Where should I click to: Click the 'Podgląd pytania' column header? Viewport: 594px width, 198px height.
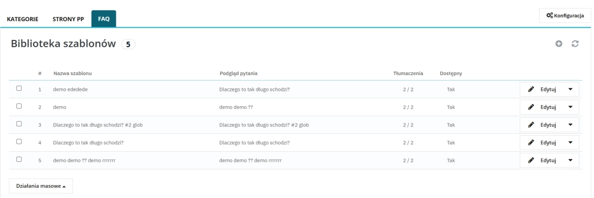tap(240, 74)
